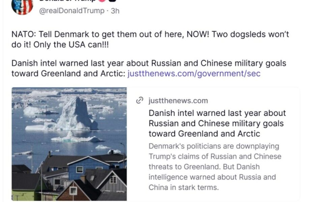
Task: Open the justthenews.com/government/sec hyperlink
Action: pos(194,74)
